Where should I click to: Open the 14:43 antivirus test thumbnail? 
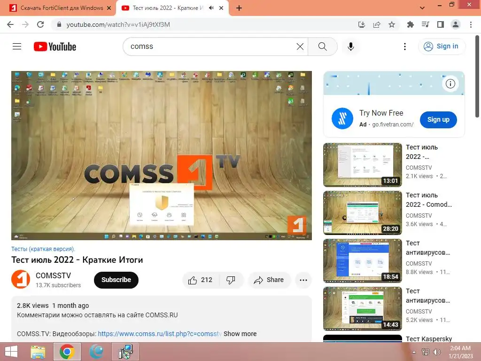click(362, 308)
